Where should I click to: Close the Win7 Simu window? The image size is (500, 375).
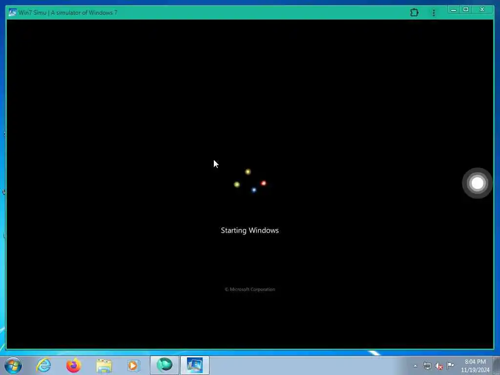[482, 10]
